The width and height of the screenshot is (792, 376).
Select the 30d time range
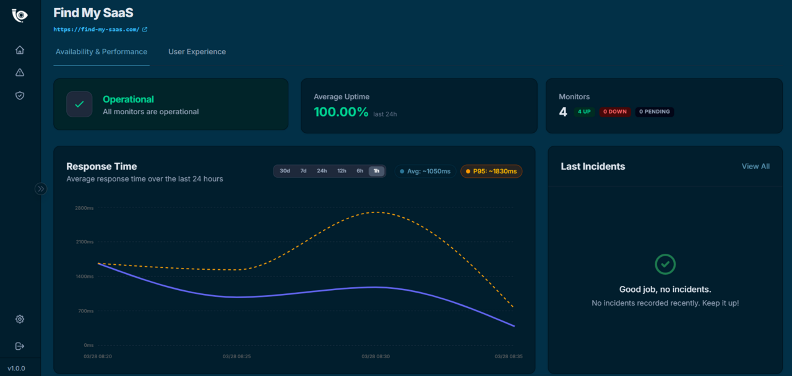pos(285,171)
